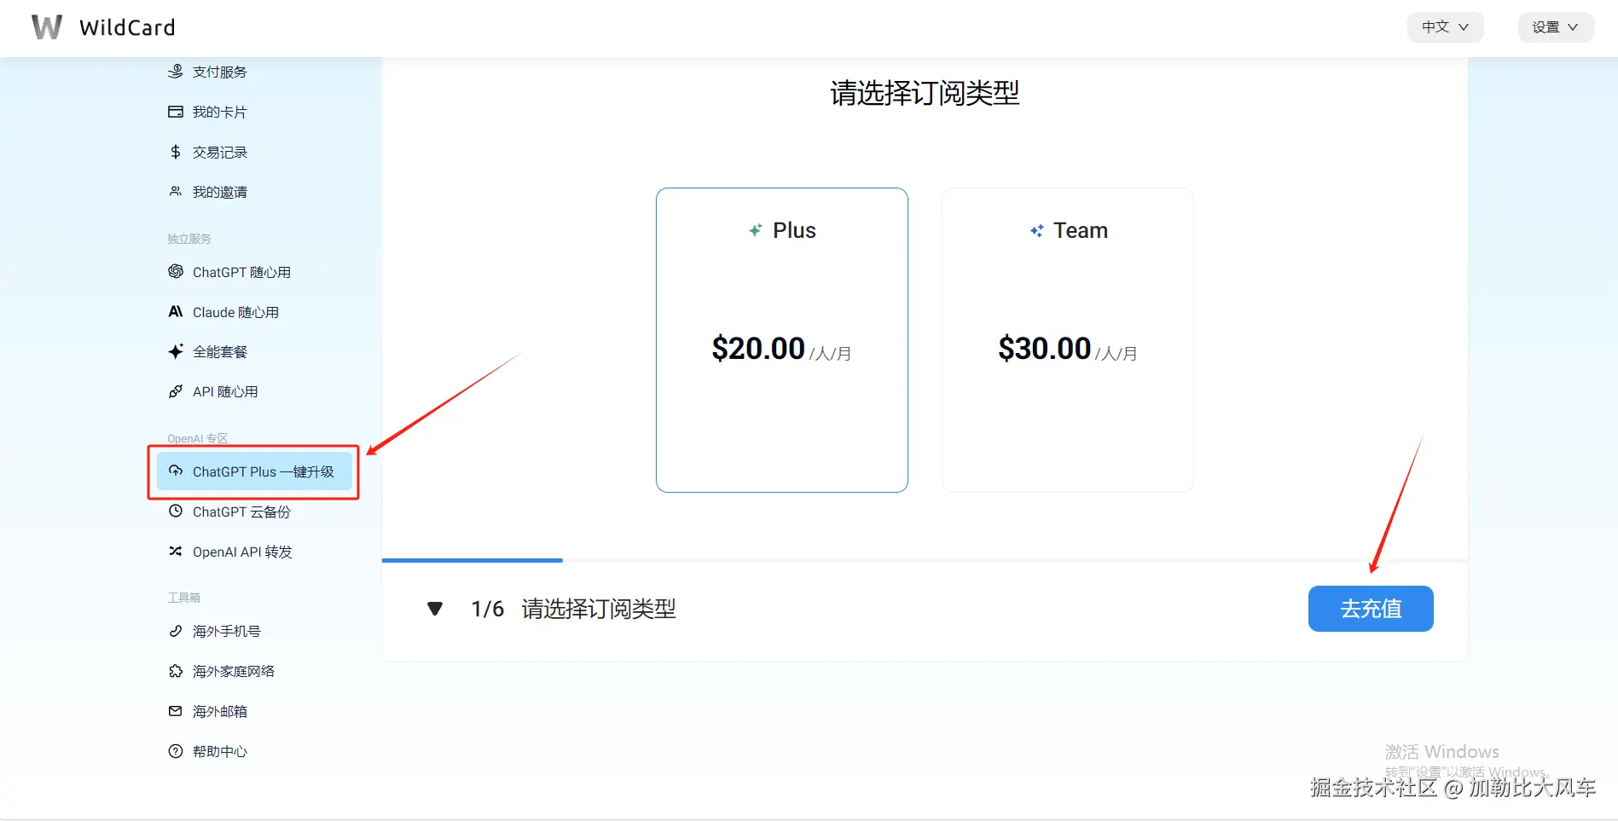Open the 设置 settings dropdown
Viewport: 1618px width, 821px height.
pos(1556,27)
